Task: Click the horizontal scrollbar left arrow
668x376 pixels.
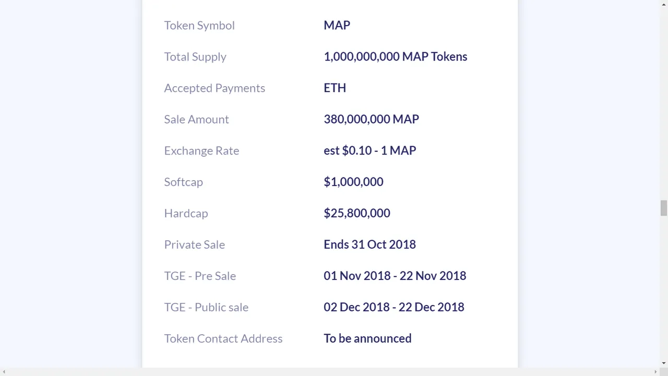Action: point(4,372)
